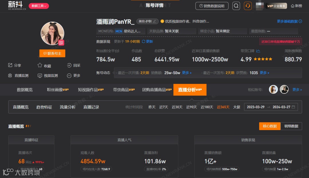This screenshot has width=309, height=178.
Task: Select 昨天 time range
Action: [x=152, y=107]
